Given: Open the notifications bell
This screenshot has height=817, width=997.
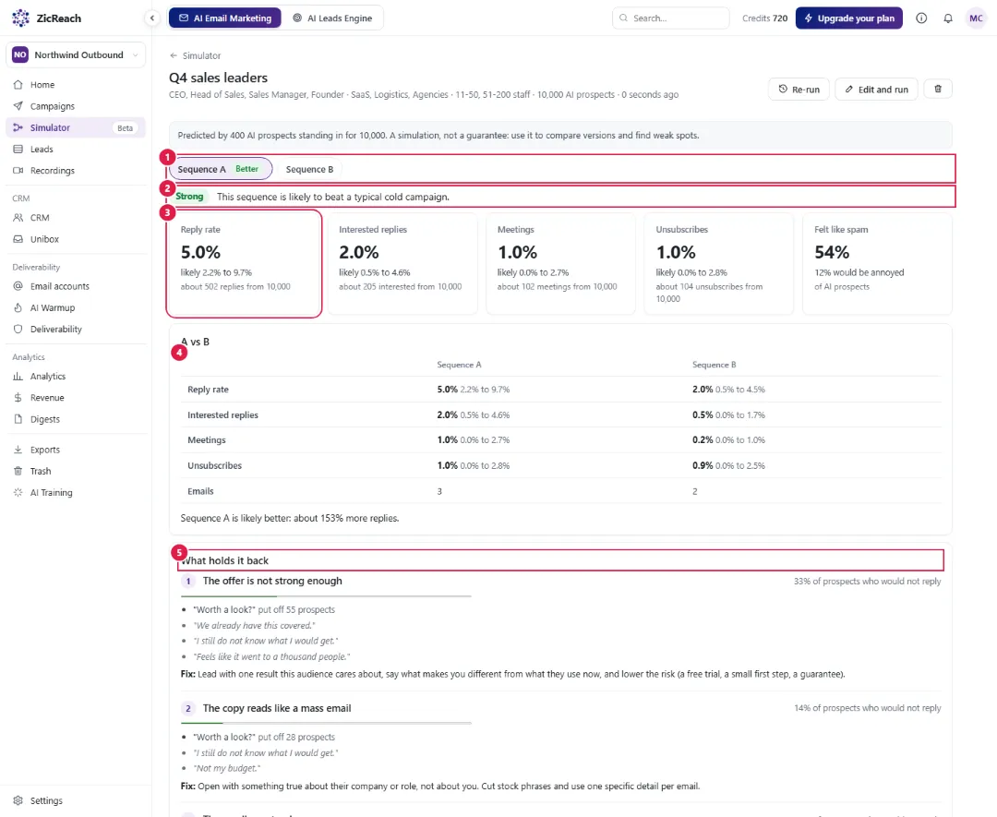Looking at the screenshot, I should coord(948,18).
